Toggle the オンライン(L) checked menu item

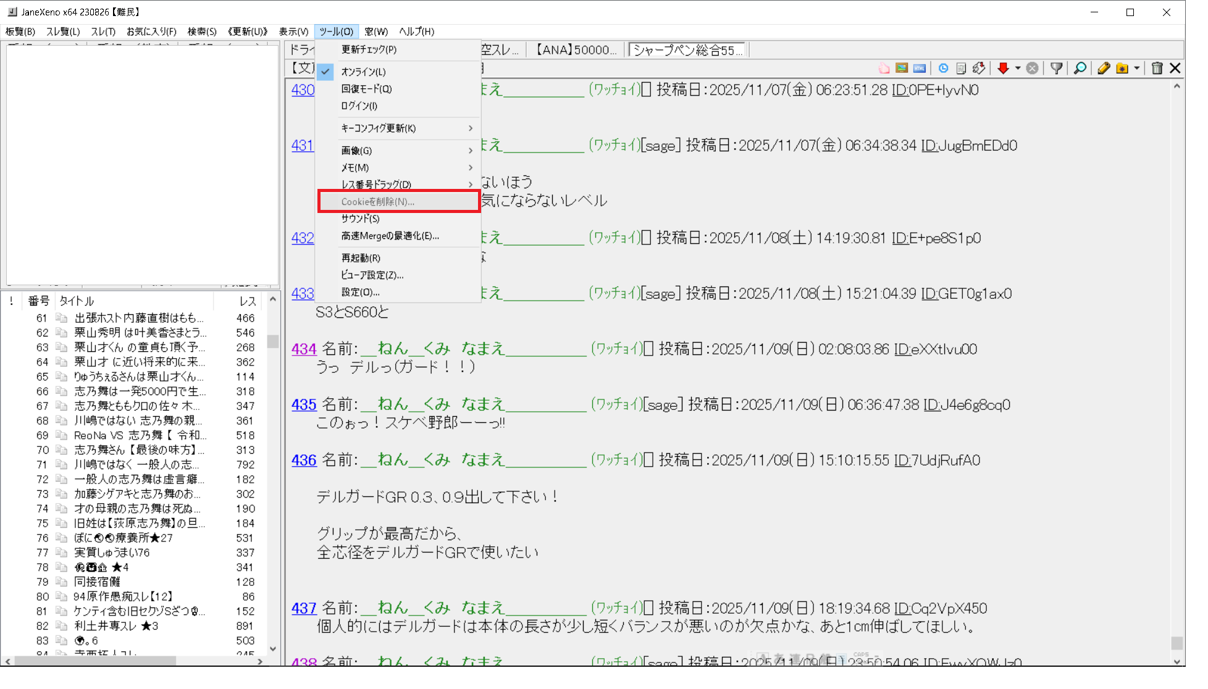[363, 72]
